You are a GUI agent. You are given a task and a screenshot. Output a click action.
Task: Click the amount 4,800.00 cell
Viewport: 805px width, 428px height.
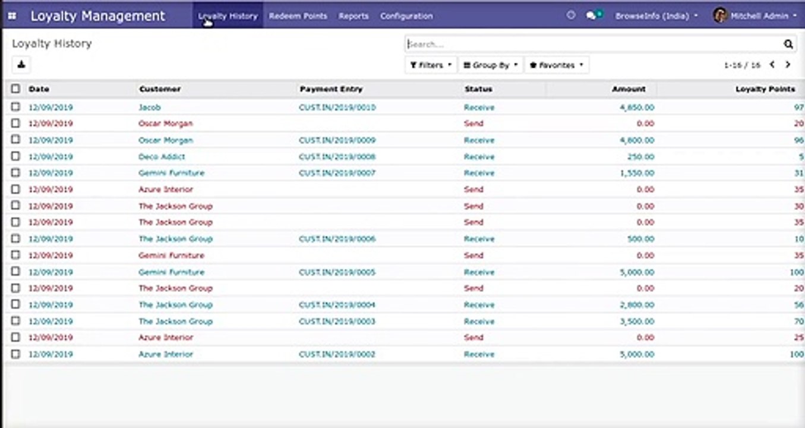pyautogui.click(x=636, y=140)
